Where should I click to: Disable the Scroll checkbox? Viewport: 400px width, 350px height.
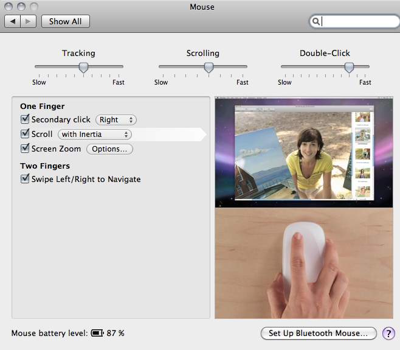point(25,134)
